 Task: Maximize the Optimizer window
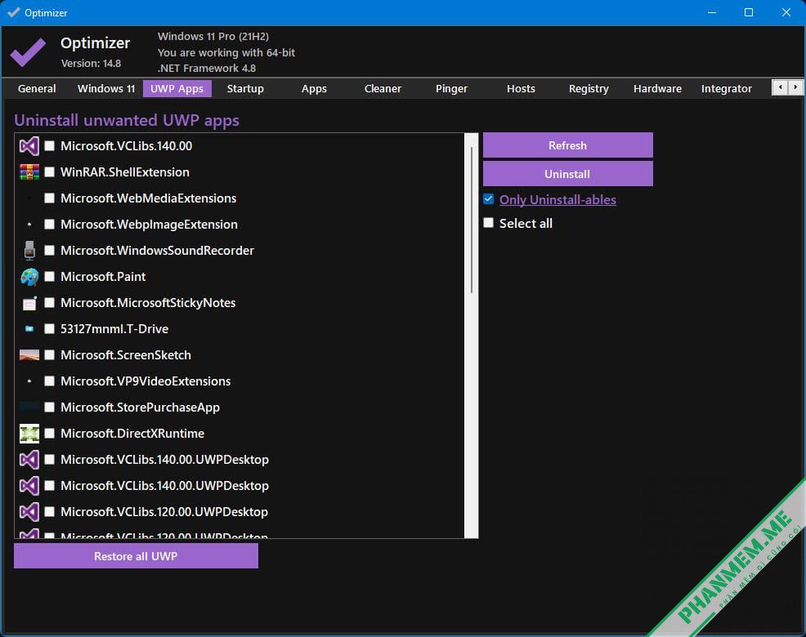[x=749, y=12]
